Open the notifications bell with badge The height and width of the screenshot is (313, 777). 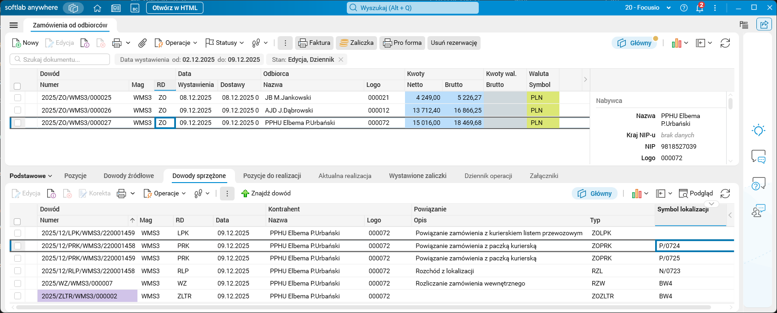tap(699, 8)
